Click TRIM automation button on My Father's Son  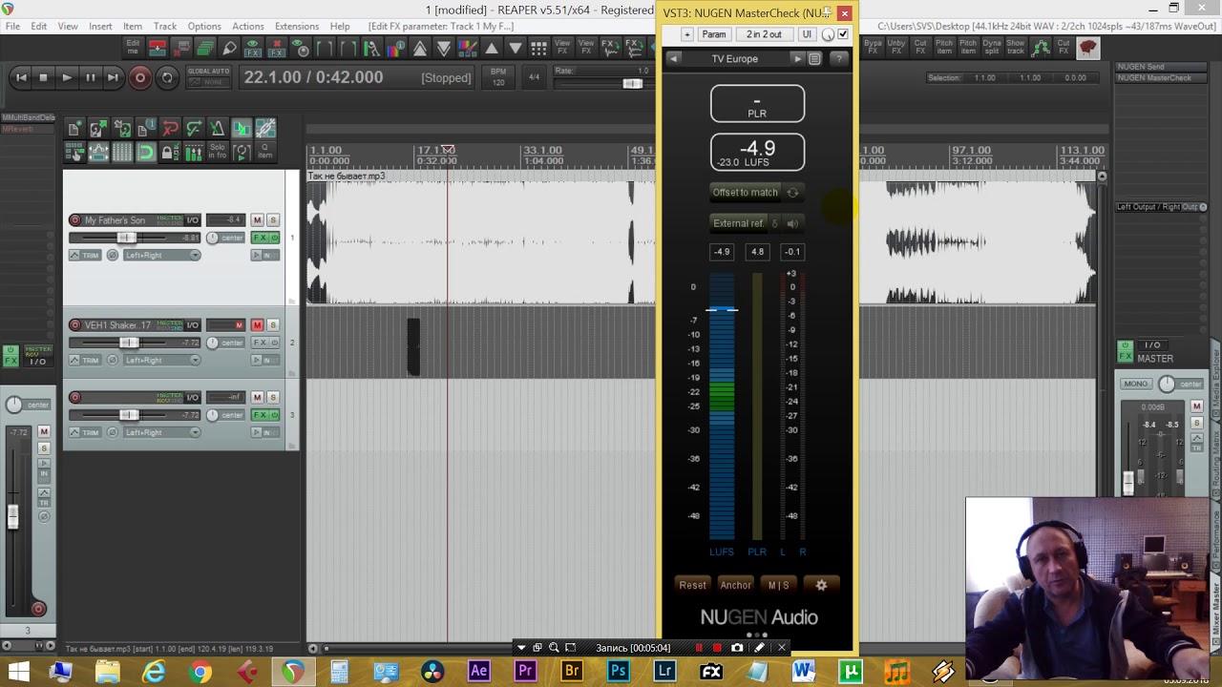85,256
